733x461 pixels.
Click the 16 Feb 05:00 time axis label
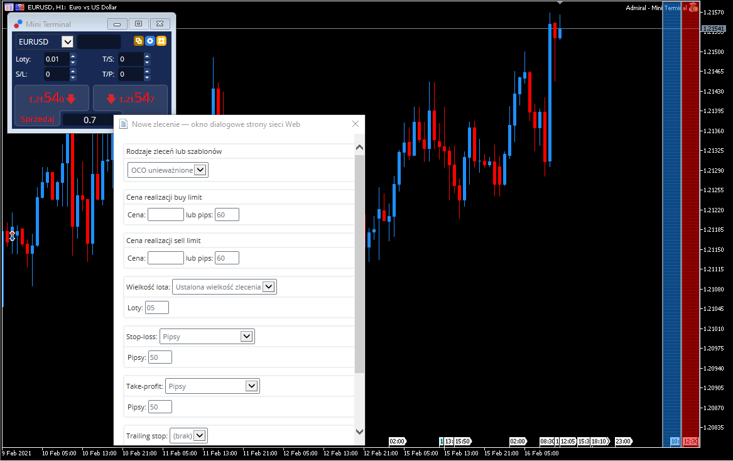point(541,453)
